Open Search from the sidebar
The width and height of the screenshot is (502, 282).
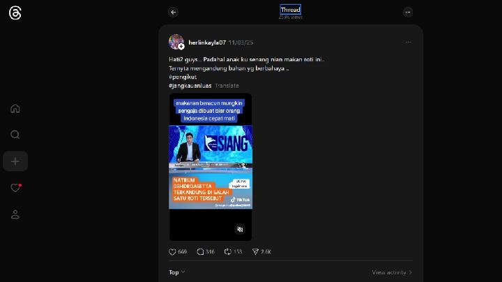point(15,134)
